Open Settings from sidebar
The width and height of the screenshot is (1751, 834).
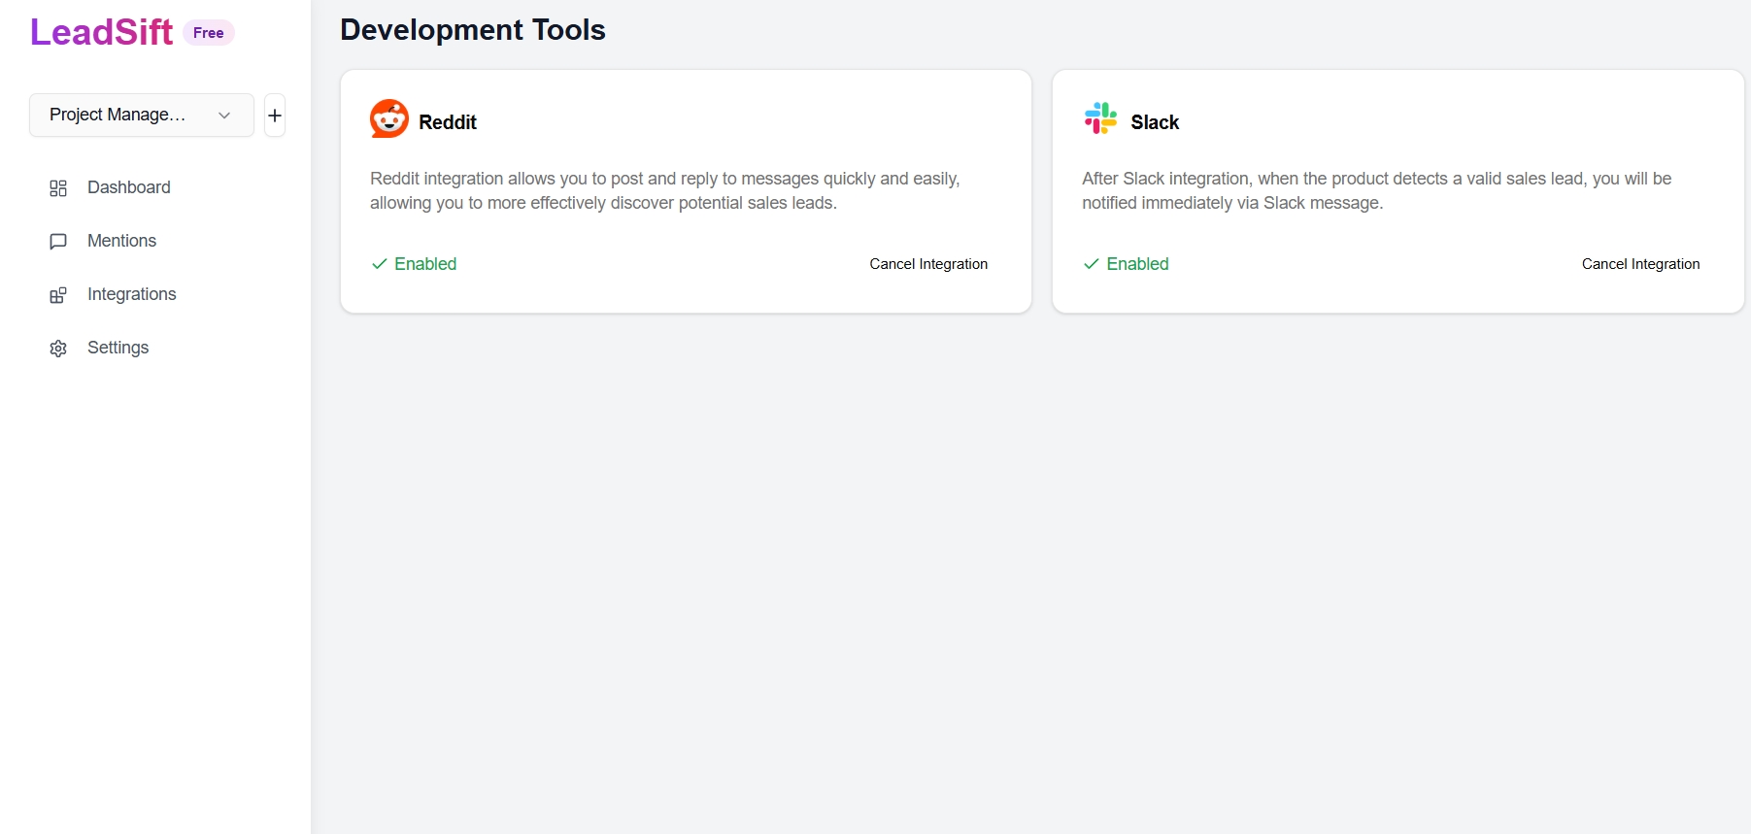pos(118,348)
